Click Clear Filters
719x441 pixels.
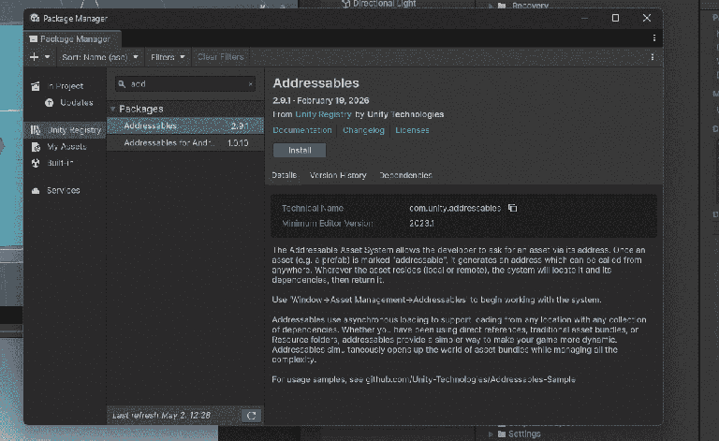(x=221, y=57)
